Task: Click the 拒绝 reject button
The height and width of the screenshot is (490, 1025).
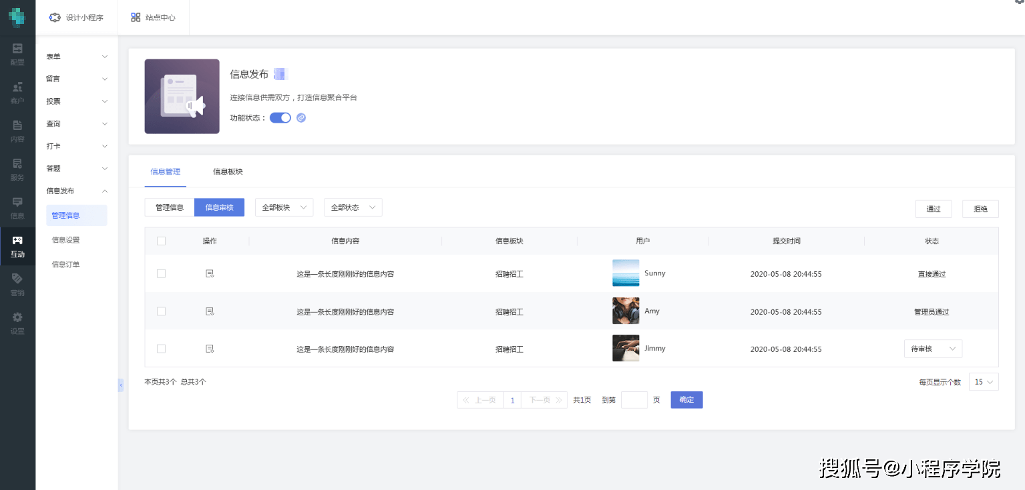Action: pyautogui.click(x=980, y=209)
